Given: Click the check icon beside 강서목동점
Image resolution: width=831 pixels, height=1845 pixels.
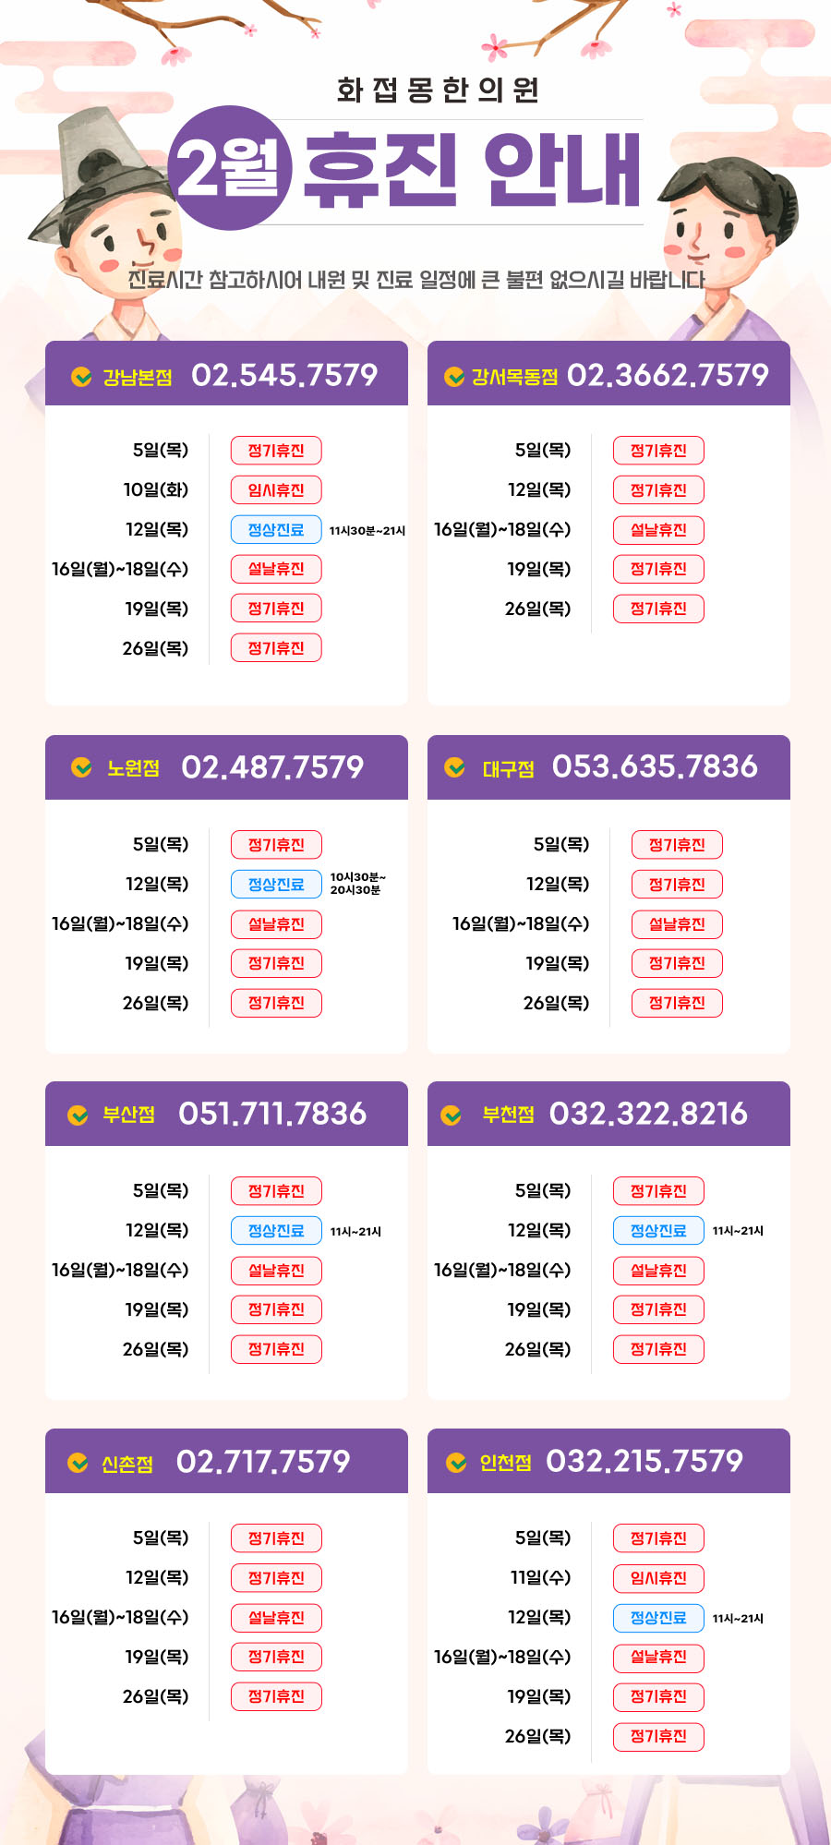Looking at the screenshot, I should (x=454, y=377).
